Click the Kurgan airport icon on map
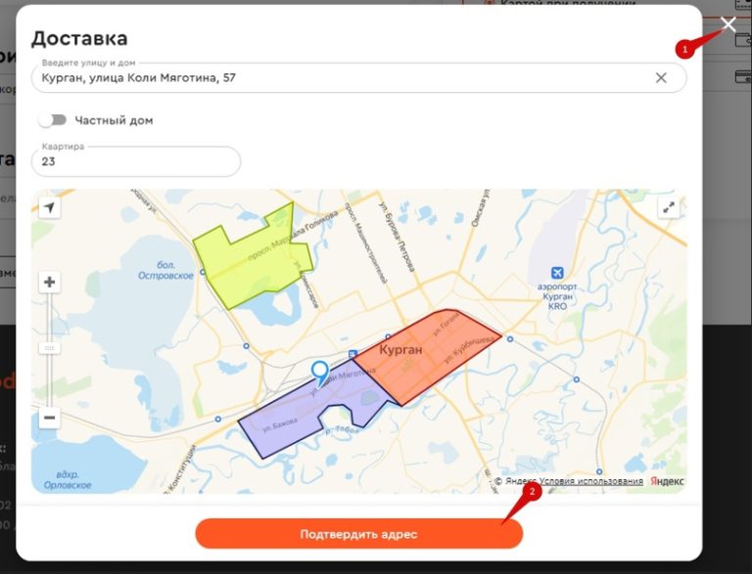Image resolution: width=752 pixels, height=574 pixels. (557, 272)
